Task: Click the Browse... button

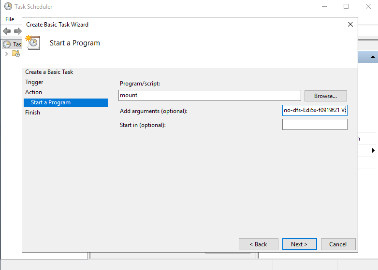Action: tap(325, 96)
